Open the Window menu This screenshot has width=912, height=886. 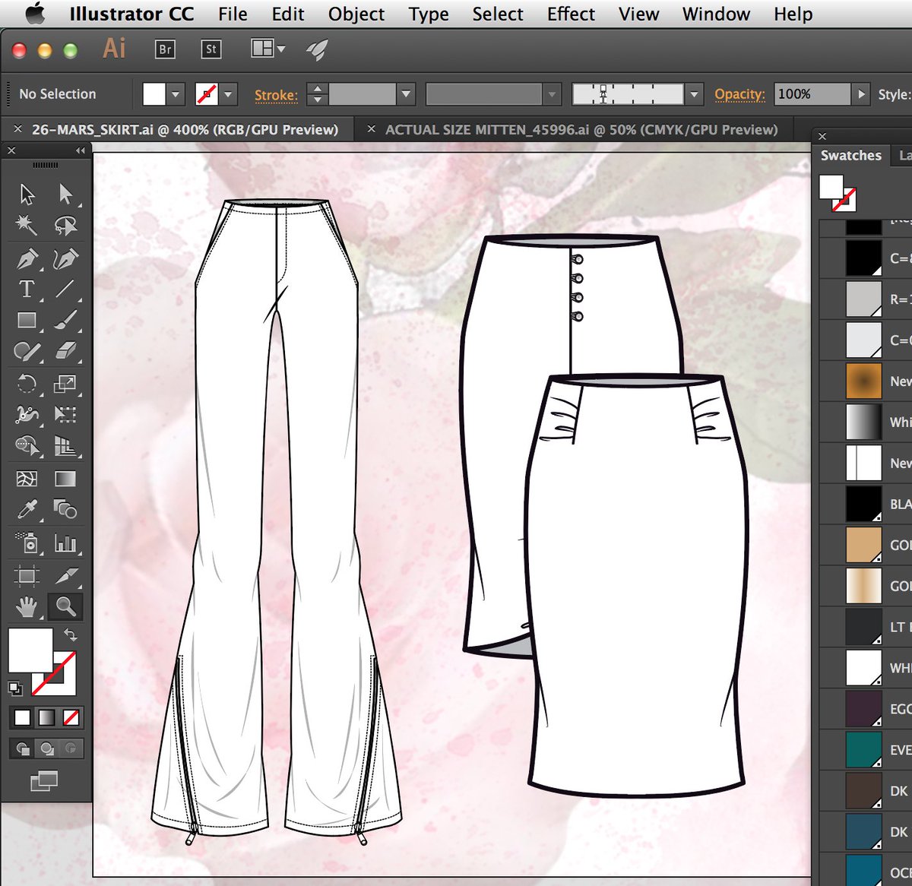(x=716, y=14)
